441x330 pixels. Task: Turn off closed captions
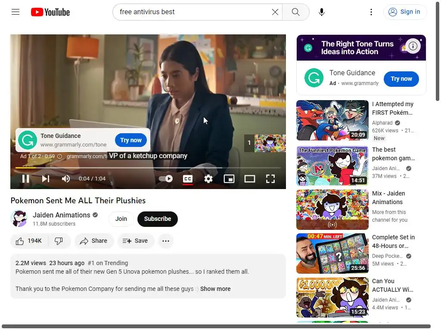pos(188,179)
